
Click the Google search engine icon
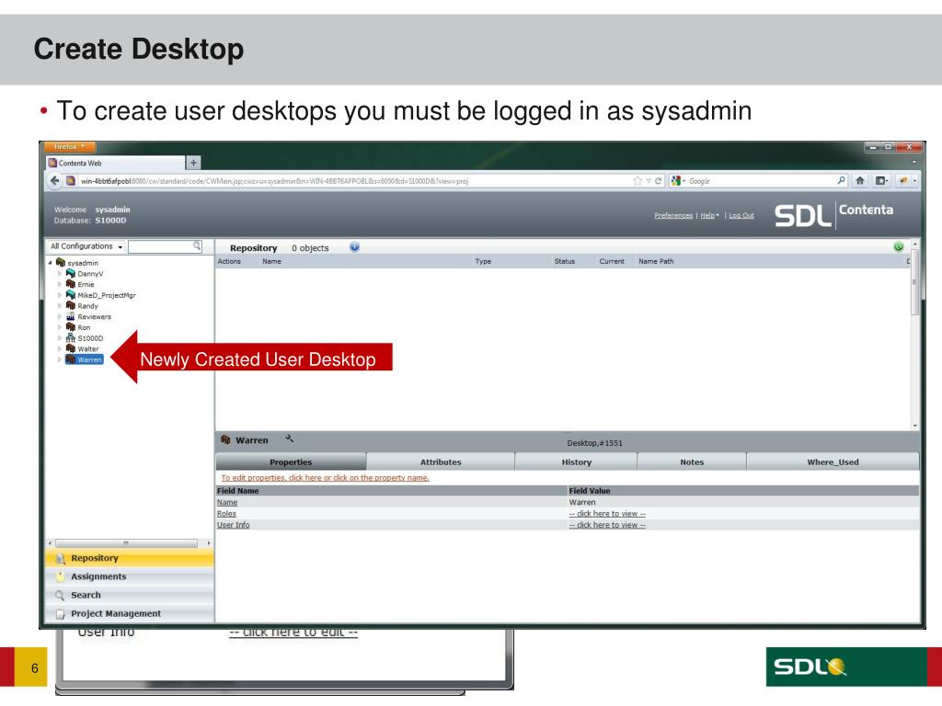676,181
